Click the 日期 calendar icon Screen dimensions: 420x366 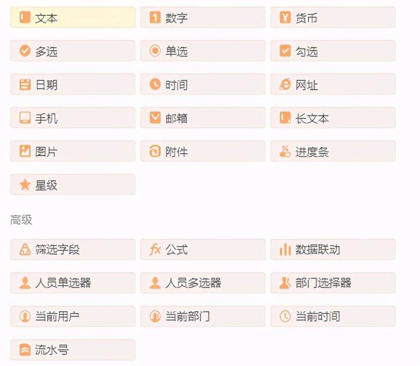click(24, 85)
